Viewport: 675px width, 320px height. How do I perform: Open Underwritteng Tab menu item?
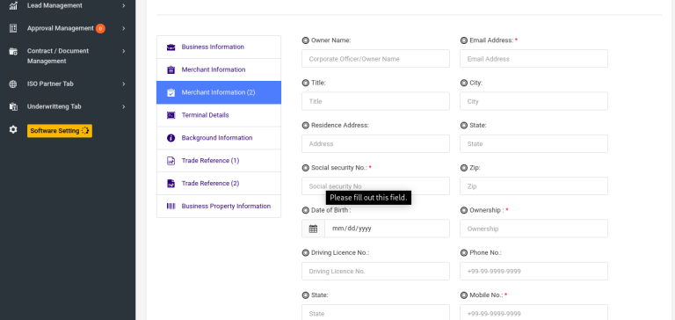[x=68, y=106]
